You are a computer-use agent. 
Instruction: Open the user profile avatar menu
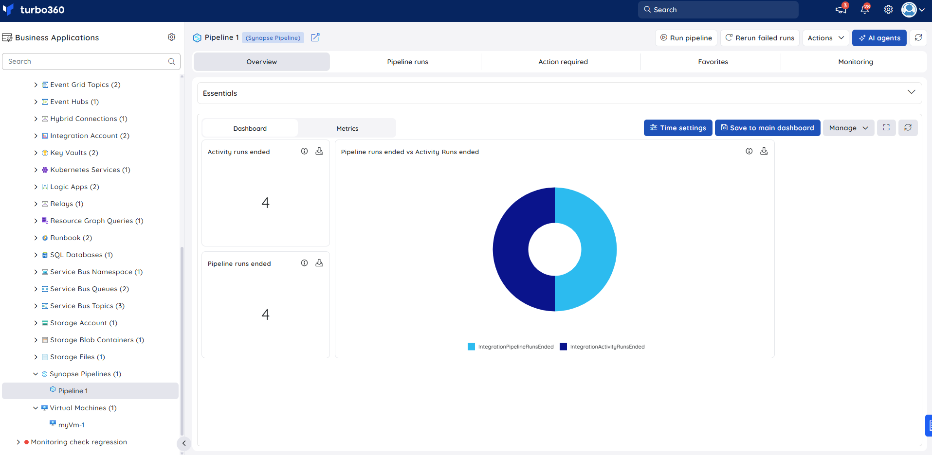[x=909, y=9]
